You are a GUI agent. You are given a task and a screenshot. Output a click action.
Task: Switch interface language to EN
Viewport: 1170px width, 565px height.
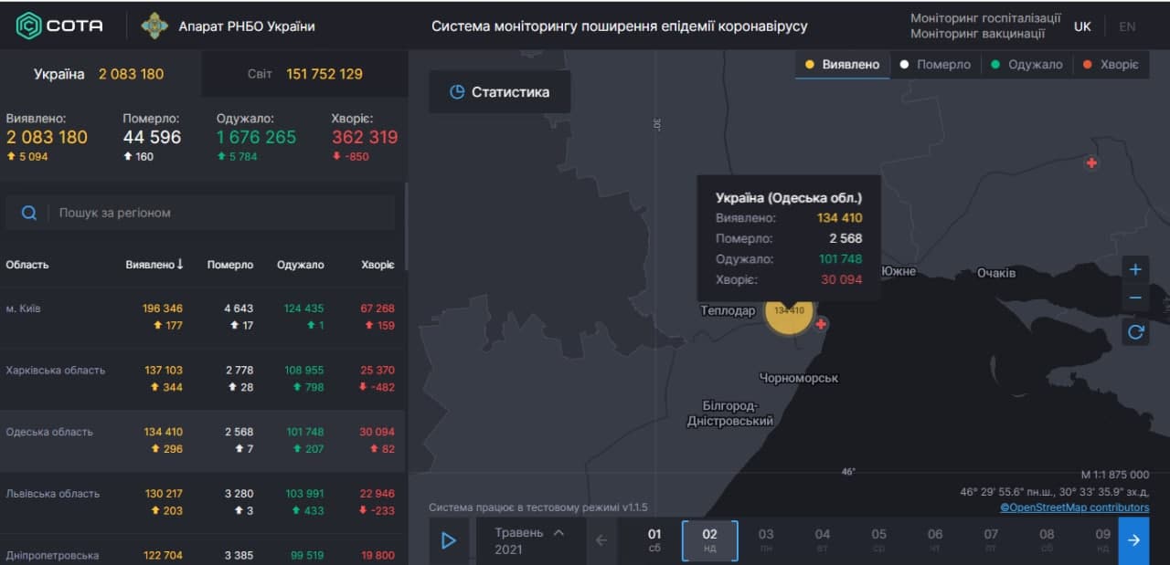pyautogui.click(x=1127, y=26)
